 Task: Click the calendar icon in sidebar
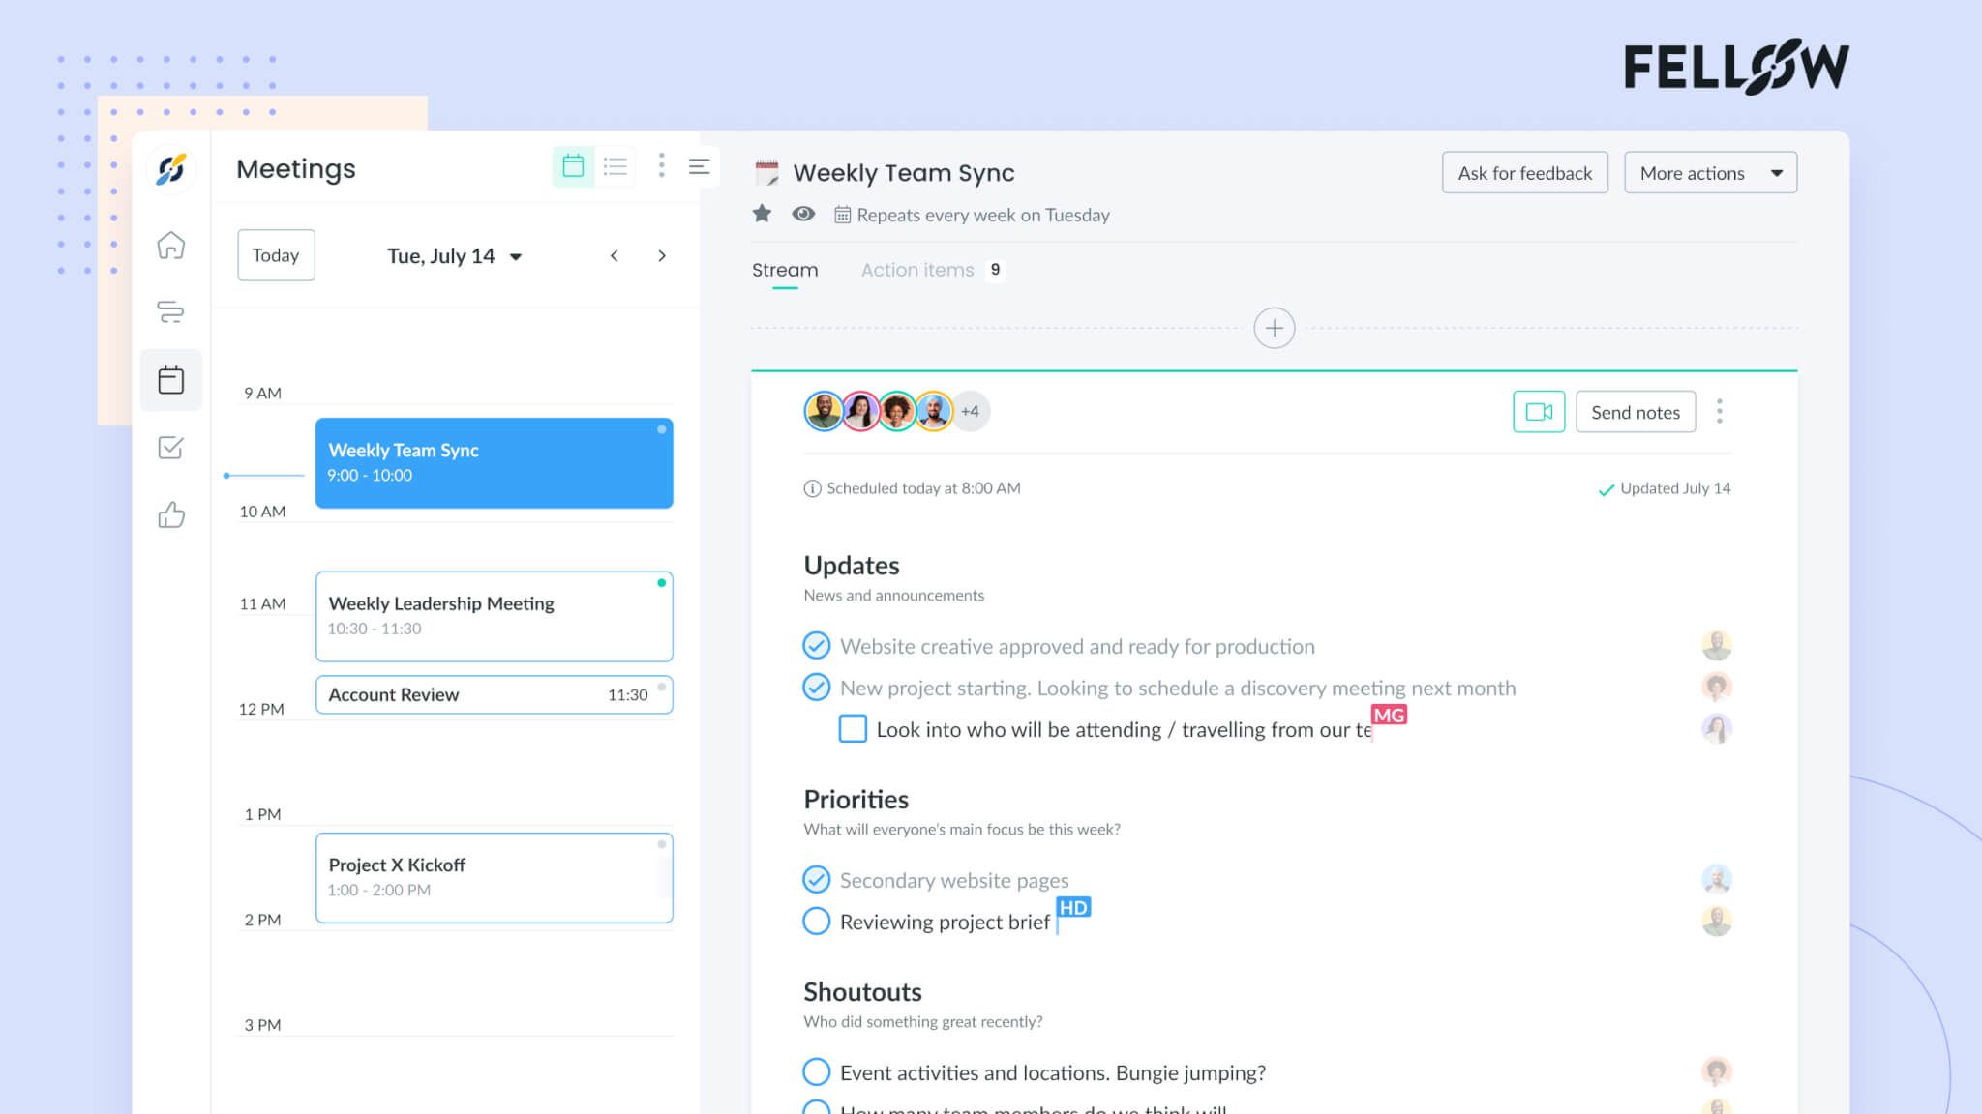(170, 379)
